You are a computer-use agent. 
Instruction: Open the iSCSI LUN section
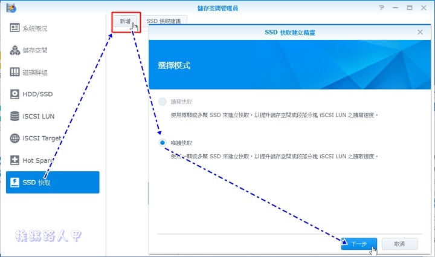53,116
